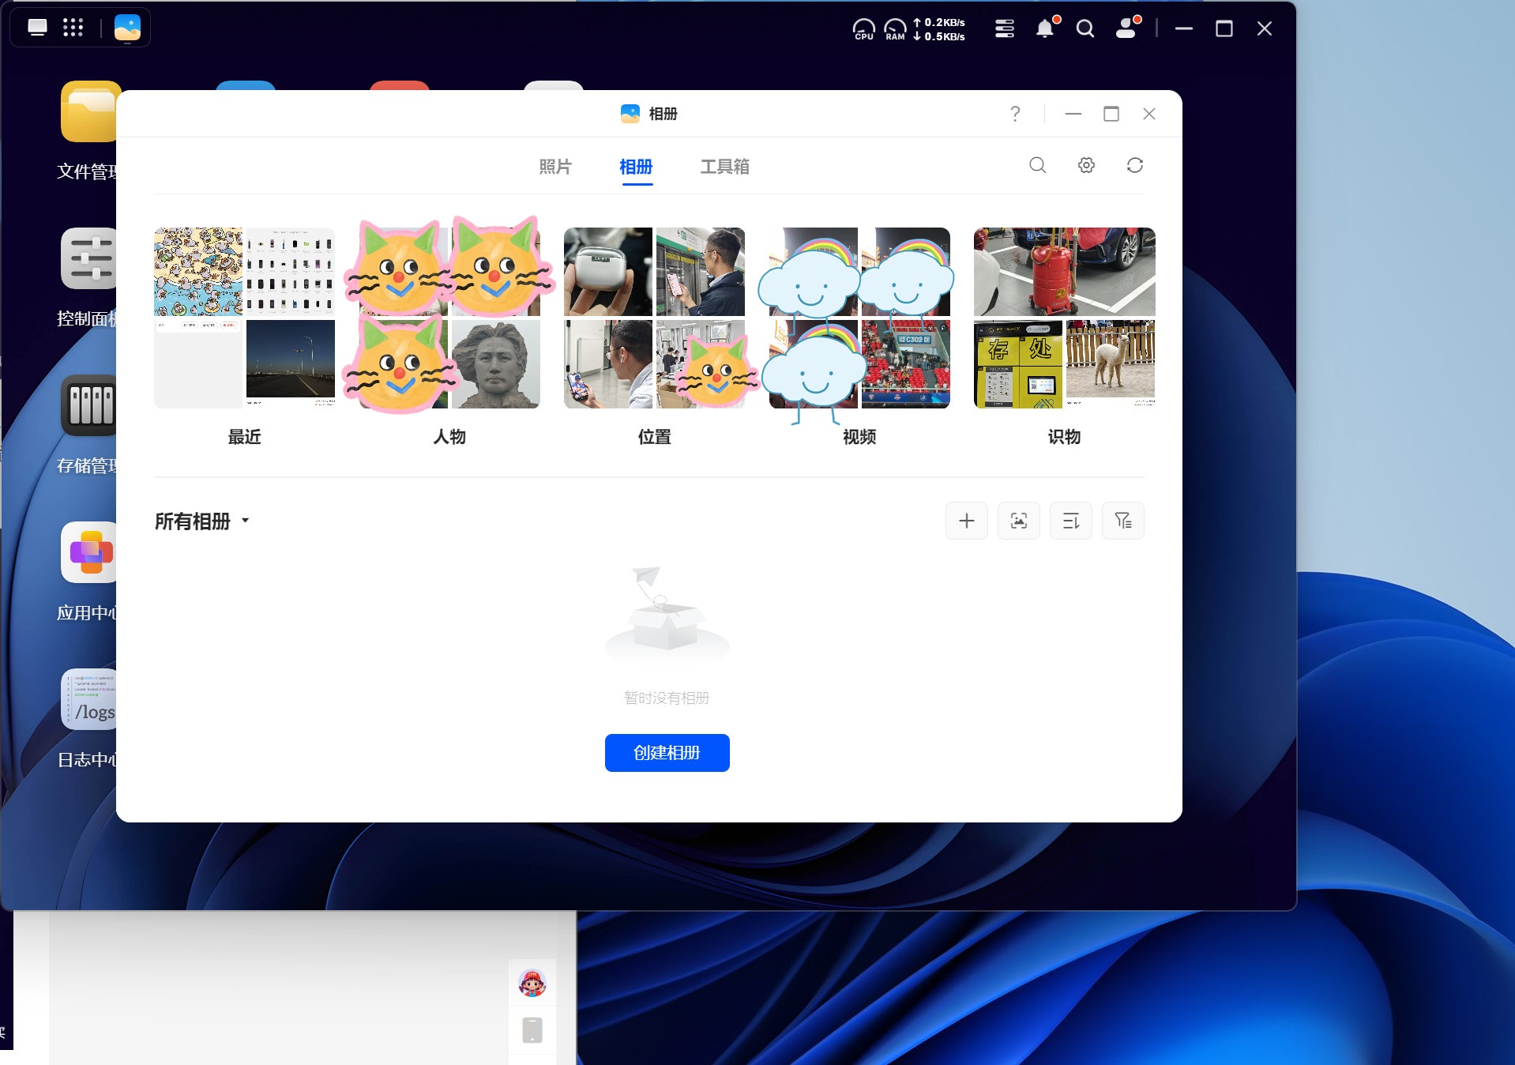Click the 位置 album label
The image size is (1515, 1065).
[x=654, y=437]
